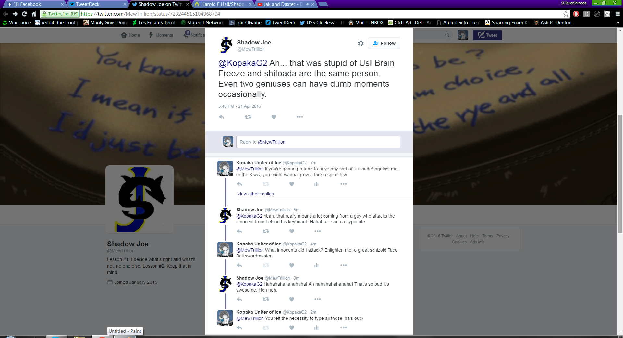Viewport: 623px width, 338px height.
Task: Open Twitter Moments nav item
Action: coord(161,35)
